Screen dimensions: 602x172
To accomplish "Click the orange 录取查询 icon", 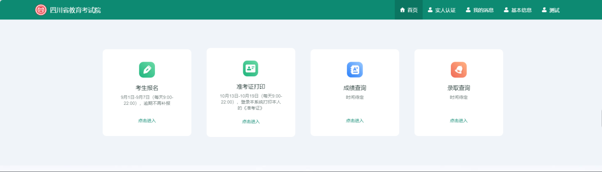I will point(459,70).
